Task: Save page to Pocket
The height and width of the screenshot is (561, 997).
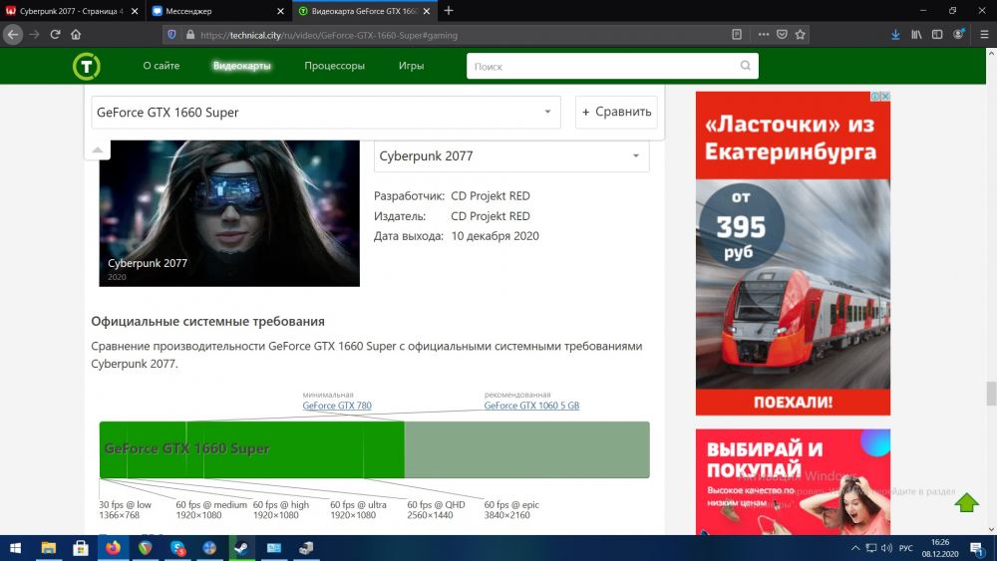Action: pyautogui.click(x=782, y=34)
